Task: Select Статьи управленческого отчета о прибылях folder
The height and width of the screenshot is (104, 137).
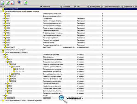Action: [x=23, y=100]
